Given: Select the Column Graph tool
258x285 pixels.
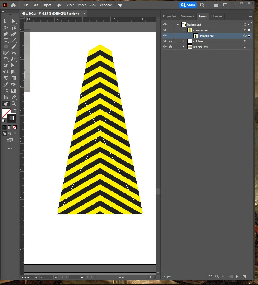Looking at the screenshot, I should pyautogui.click(x=14, y=91).
